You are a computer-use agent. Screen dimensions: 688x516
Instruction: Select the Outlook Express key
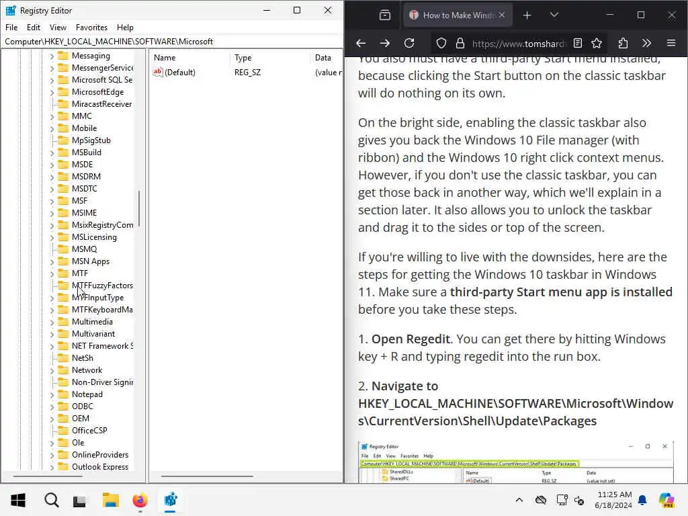100,467
